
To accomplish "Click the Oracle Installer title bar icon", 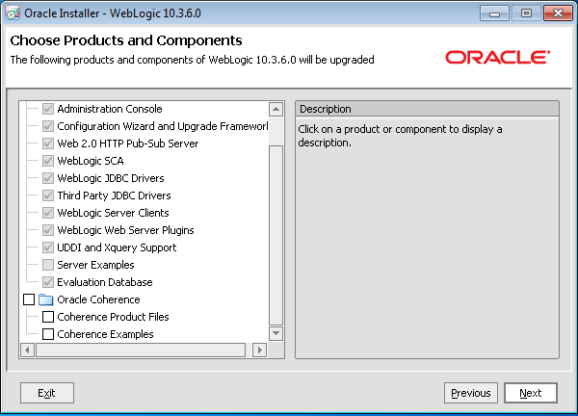I will (x=13, y=13).
